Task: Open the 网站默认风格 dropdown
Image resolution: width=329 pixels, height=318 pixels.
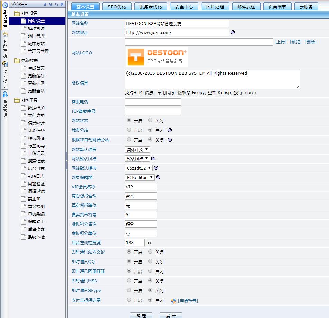Action: coord(138,159)
